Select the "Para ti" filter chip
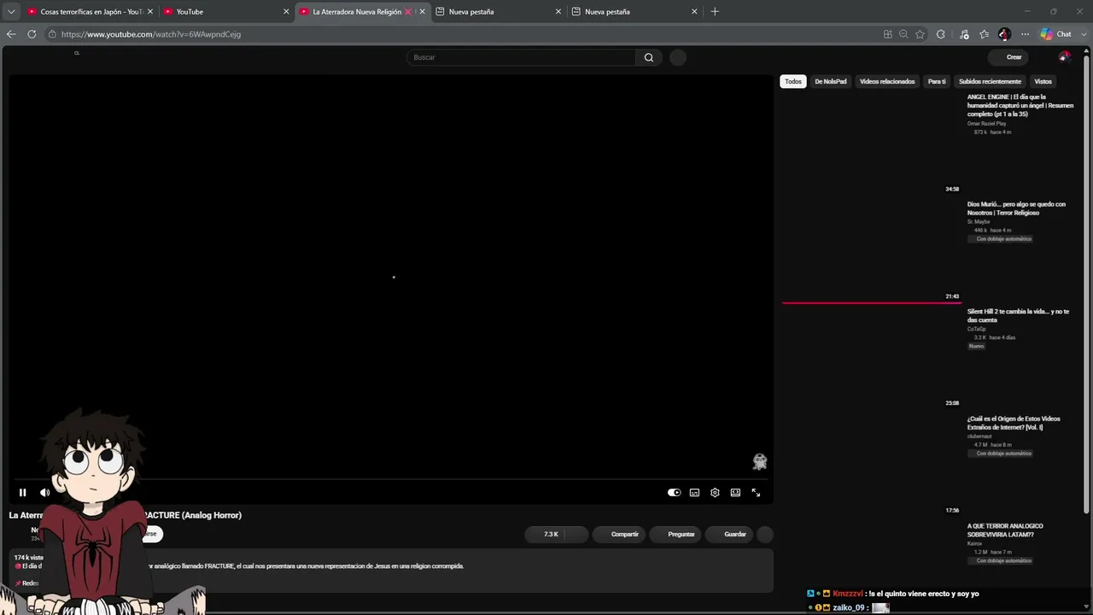 (x=937, y=81)
